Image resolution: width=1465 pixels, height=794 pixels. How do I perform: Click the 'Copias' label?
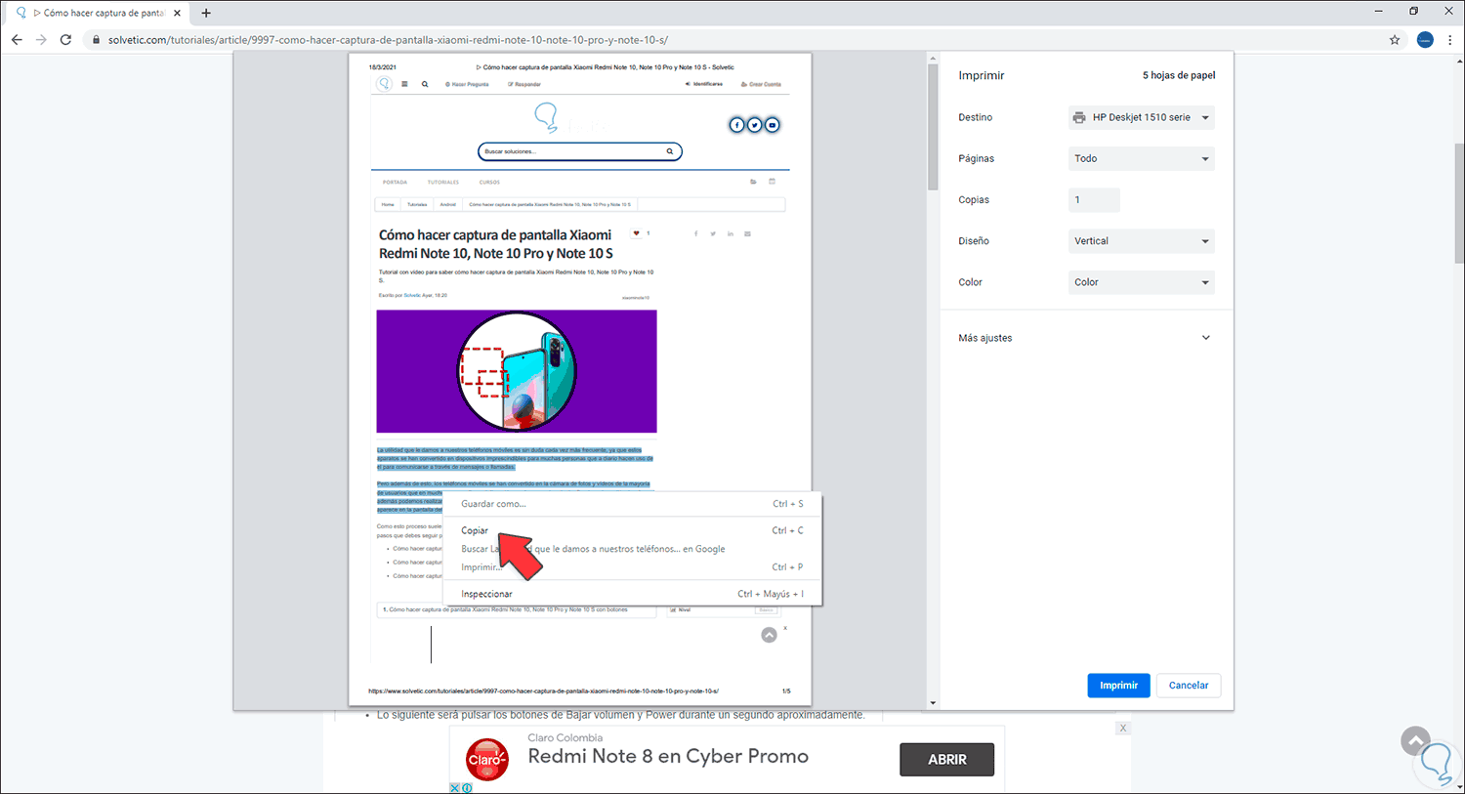(x=974, y=200)
